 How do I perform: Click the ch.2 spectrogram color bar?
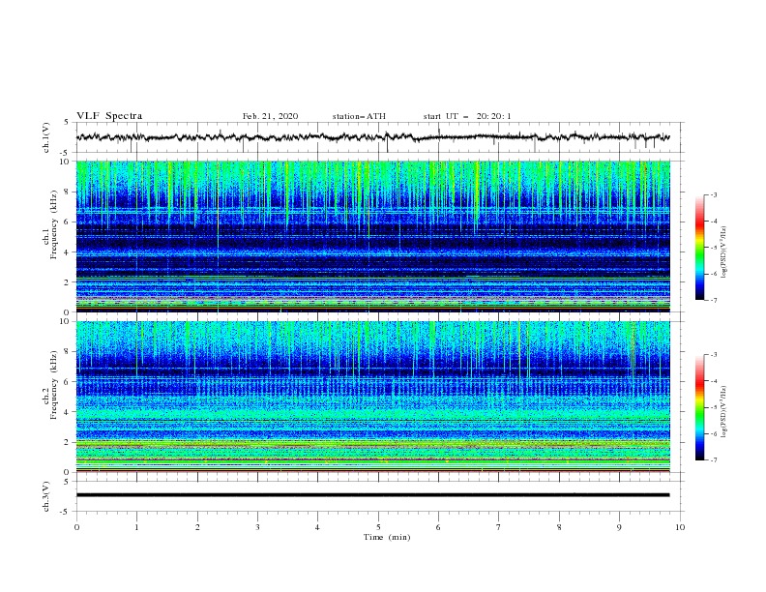[699, 407]
